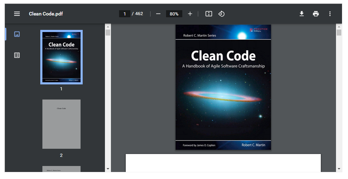Click "A Handbook of Agile Software Craftsmanship" subtitle
Image resolution: width=348 pixels, height=179 pixels.
click(x=224, y=66)
